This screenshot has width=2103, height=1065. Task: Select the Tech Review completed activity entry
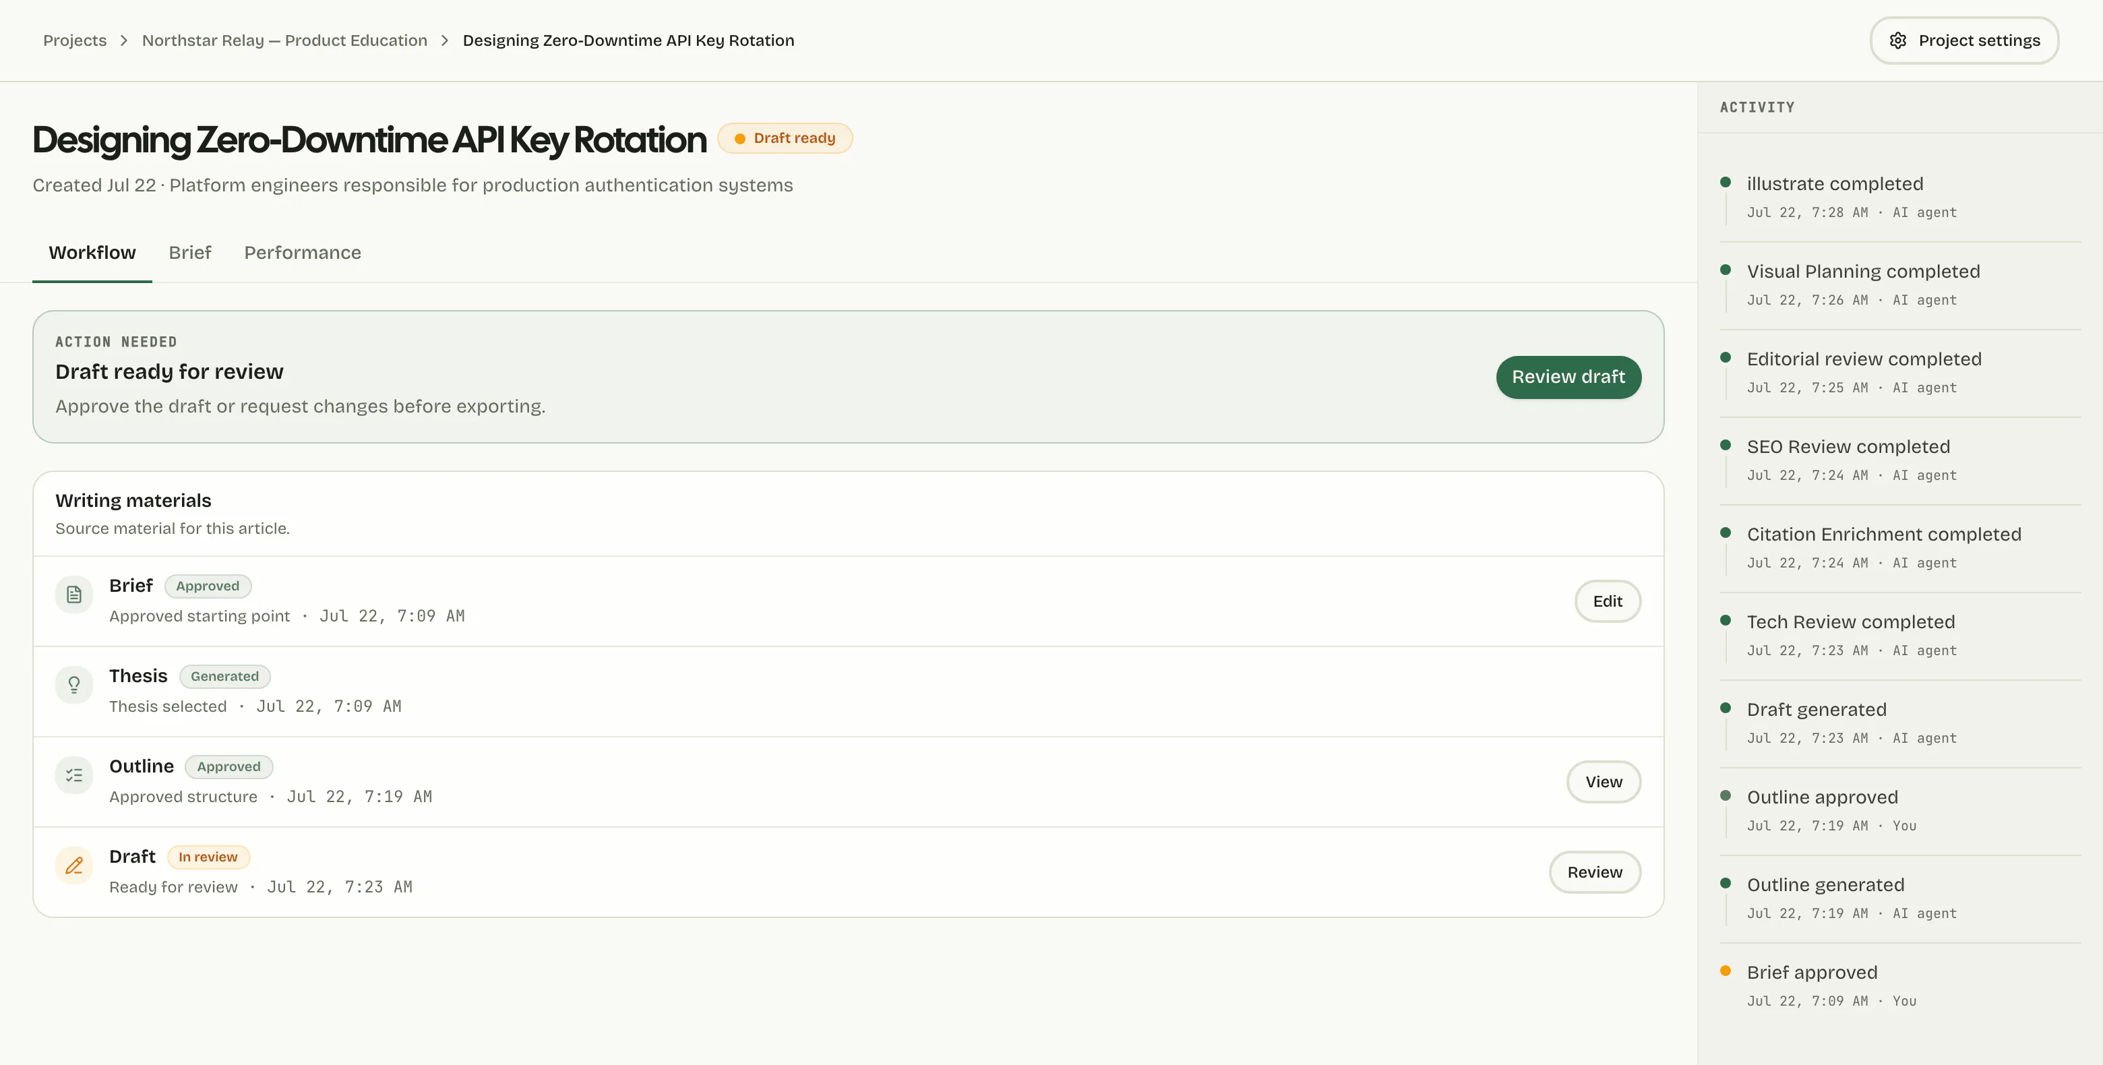point(1901,636)
